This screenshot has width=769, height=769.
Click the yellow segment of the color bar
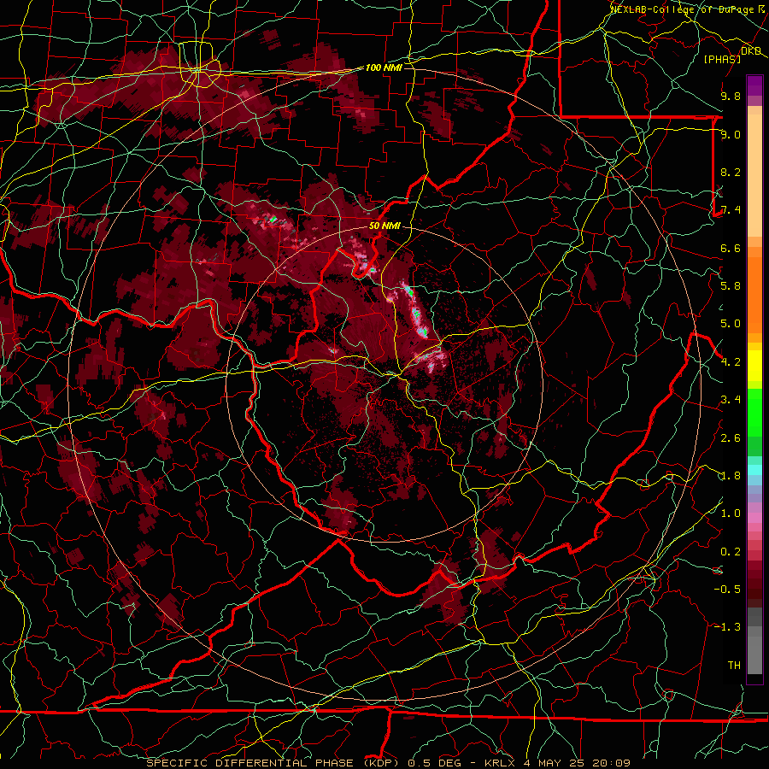click(754, 366)
